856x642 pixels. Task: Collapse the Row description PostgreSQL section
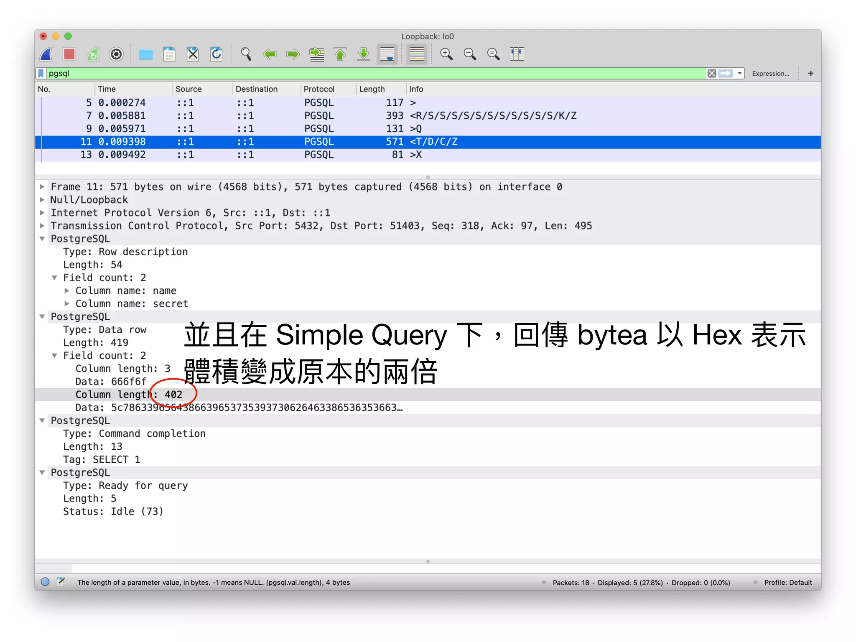tap(42, 239)
